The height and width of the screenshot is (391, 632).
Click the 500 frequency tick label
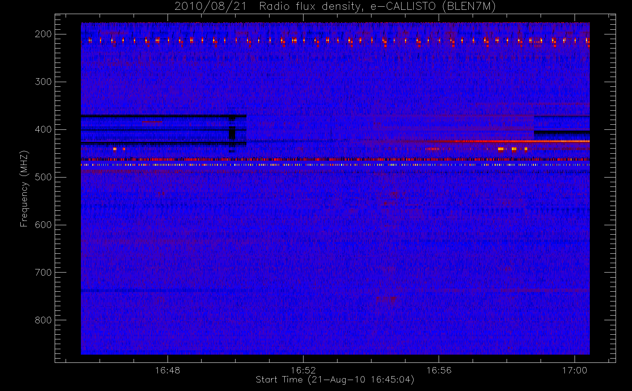click(43, 177)
